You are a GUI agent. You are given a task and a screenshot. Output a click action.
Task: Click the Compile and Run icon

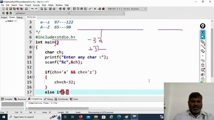[82, 9]
